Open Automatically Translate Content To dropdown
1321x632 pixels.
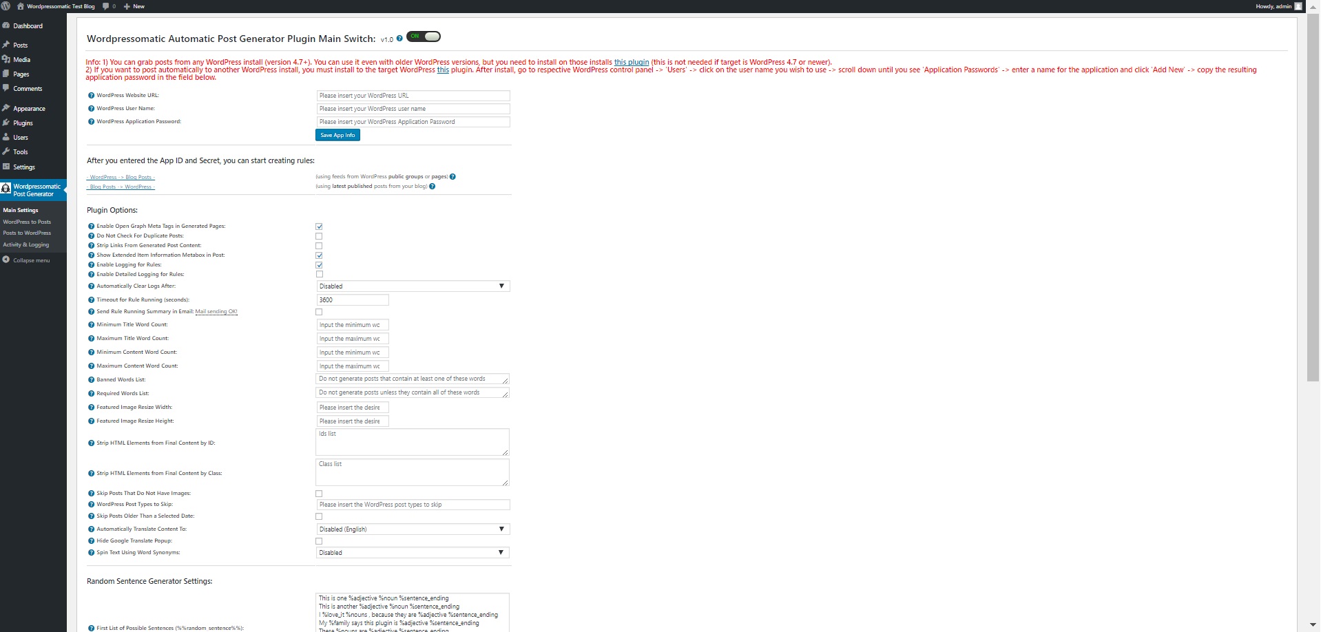coord(413,529)
